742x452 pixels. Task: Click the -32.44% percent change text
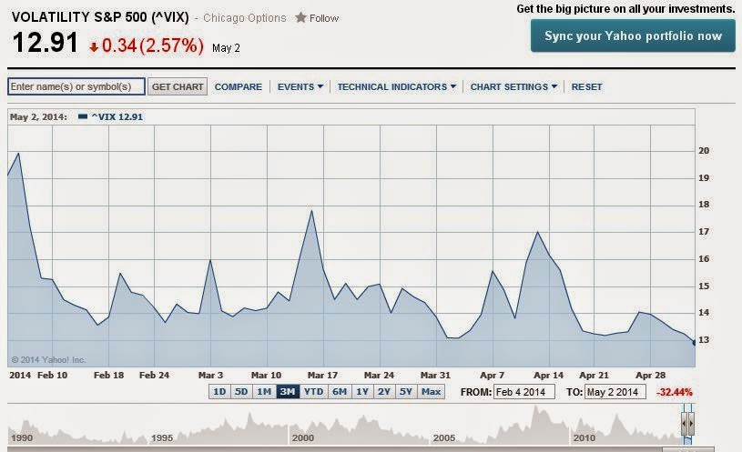point(675,392)
